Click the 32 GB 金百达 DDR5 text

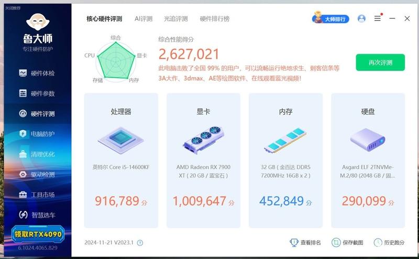pos(285,172)
